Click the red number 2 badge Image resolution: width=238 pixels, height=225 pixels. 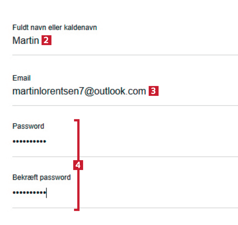[47, 41]
